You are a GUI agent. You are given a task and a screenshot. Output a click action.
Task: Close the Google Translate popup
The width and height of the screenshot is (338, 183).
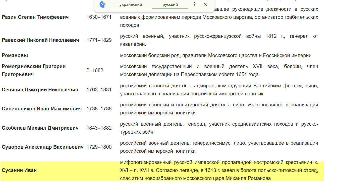tap(205, 4)
